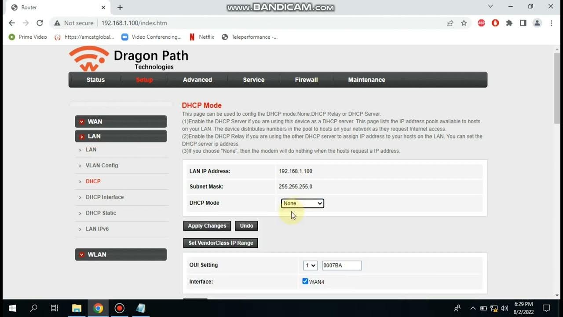Open the DHCP Mode dropdown
The width and height of the screenshot is (563, 317).
tap(303, 203)
